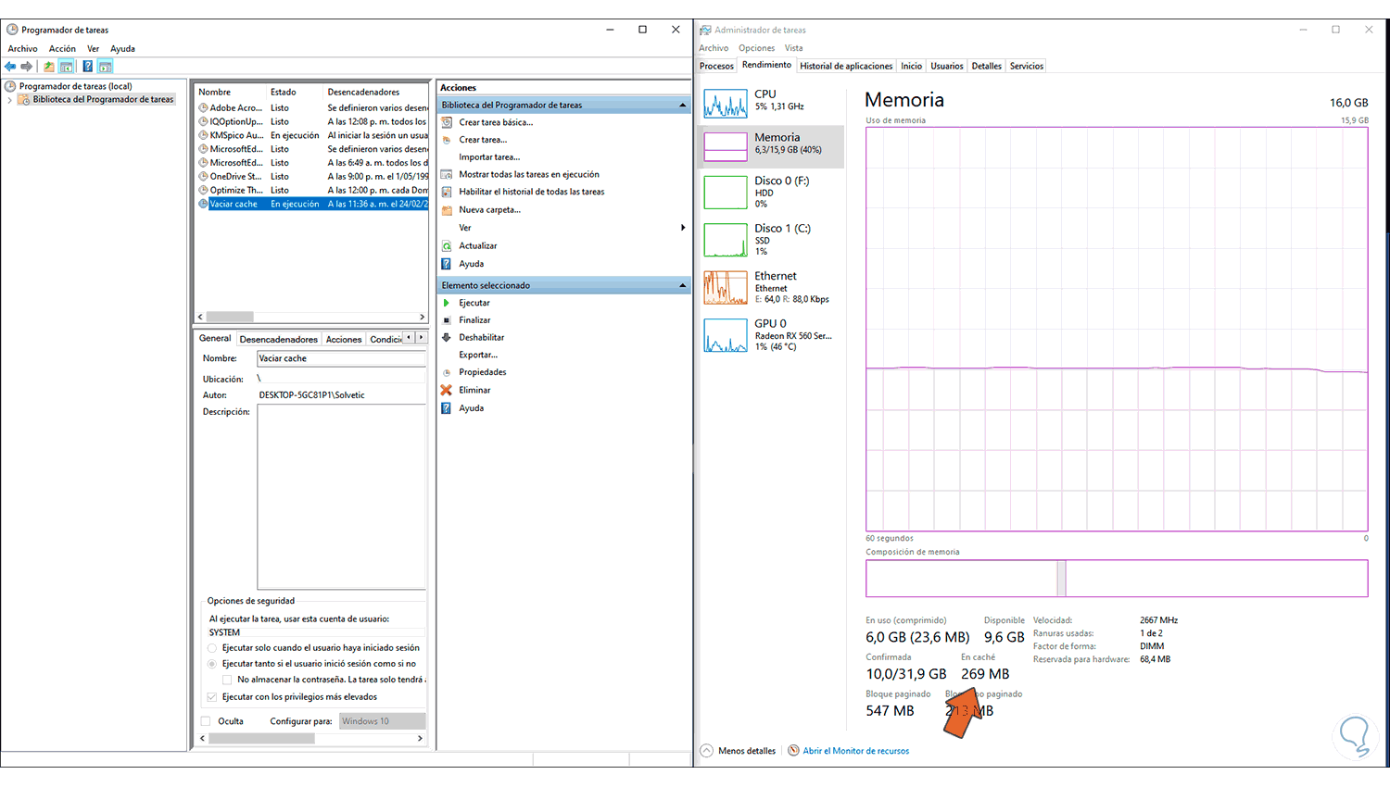
Task: Switch to the Desencadenadores tab
Action: click(x=278, y=339)
